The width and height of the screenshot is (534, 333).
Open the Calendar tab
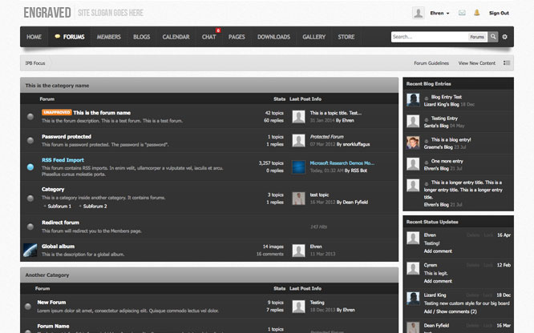pos(176,37)
